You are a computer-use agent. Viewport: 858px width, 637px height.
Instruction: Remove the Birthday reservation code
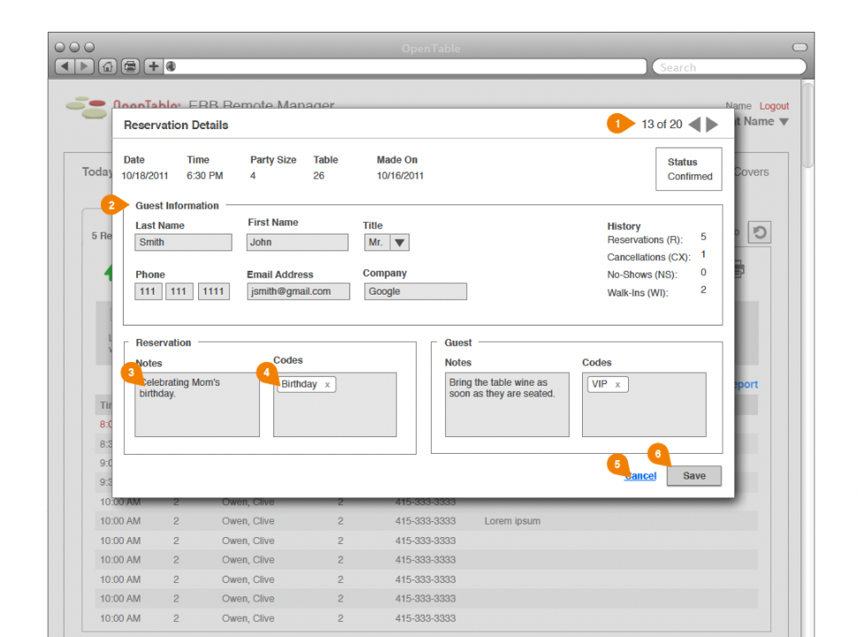tap(327, 385)
